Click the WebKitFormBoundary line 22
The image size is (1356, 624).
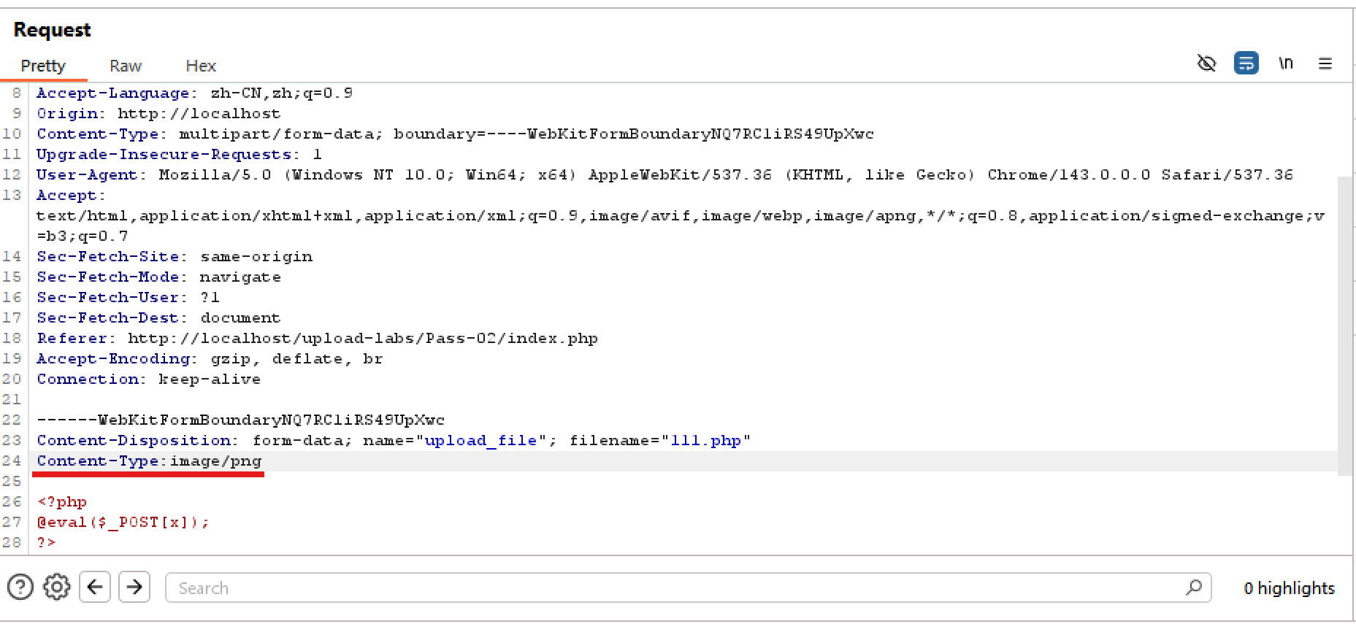point(240,420)
